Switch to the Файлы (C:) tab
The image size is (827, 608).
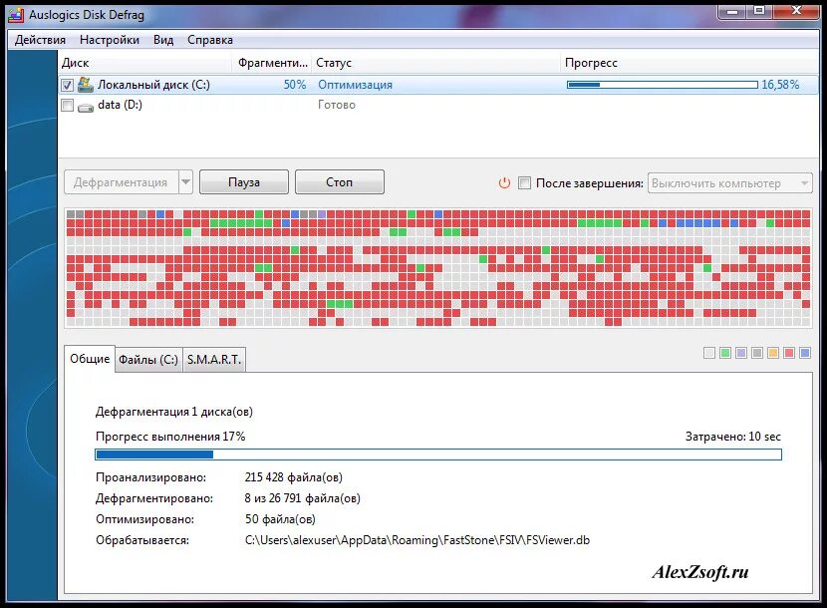[148, 360]
